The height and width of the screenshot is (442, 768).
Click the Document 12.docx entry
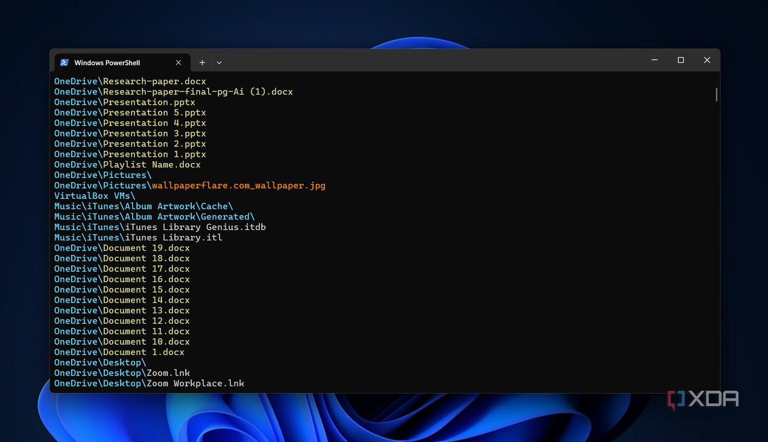pos(122,321)
